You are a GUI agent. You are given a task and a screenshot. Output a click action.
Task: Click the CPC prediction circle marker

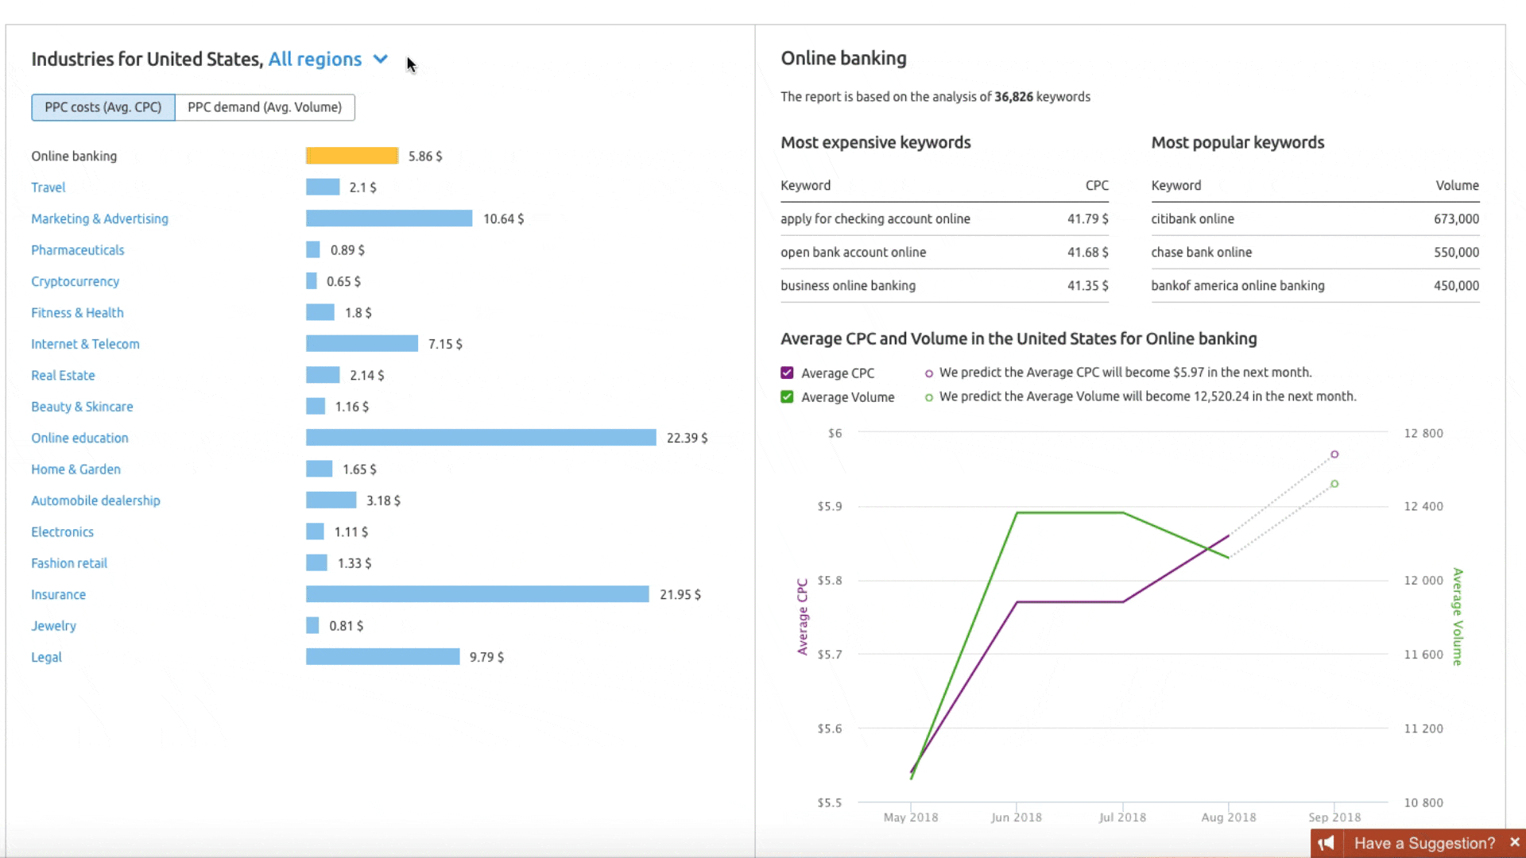tap(1334, 454)
